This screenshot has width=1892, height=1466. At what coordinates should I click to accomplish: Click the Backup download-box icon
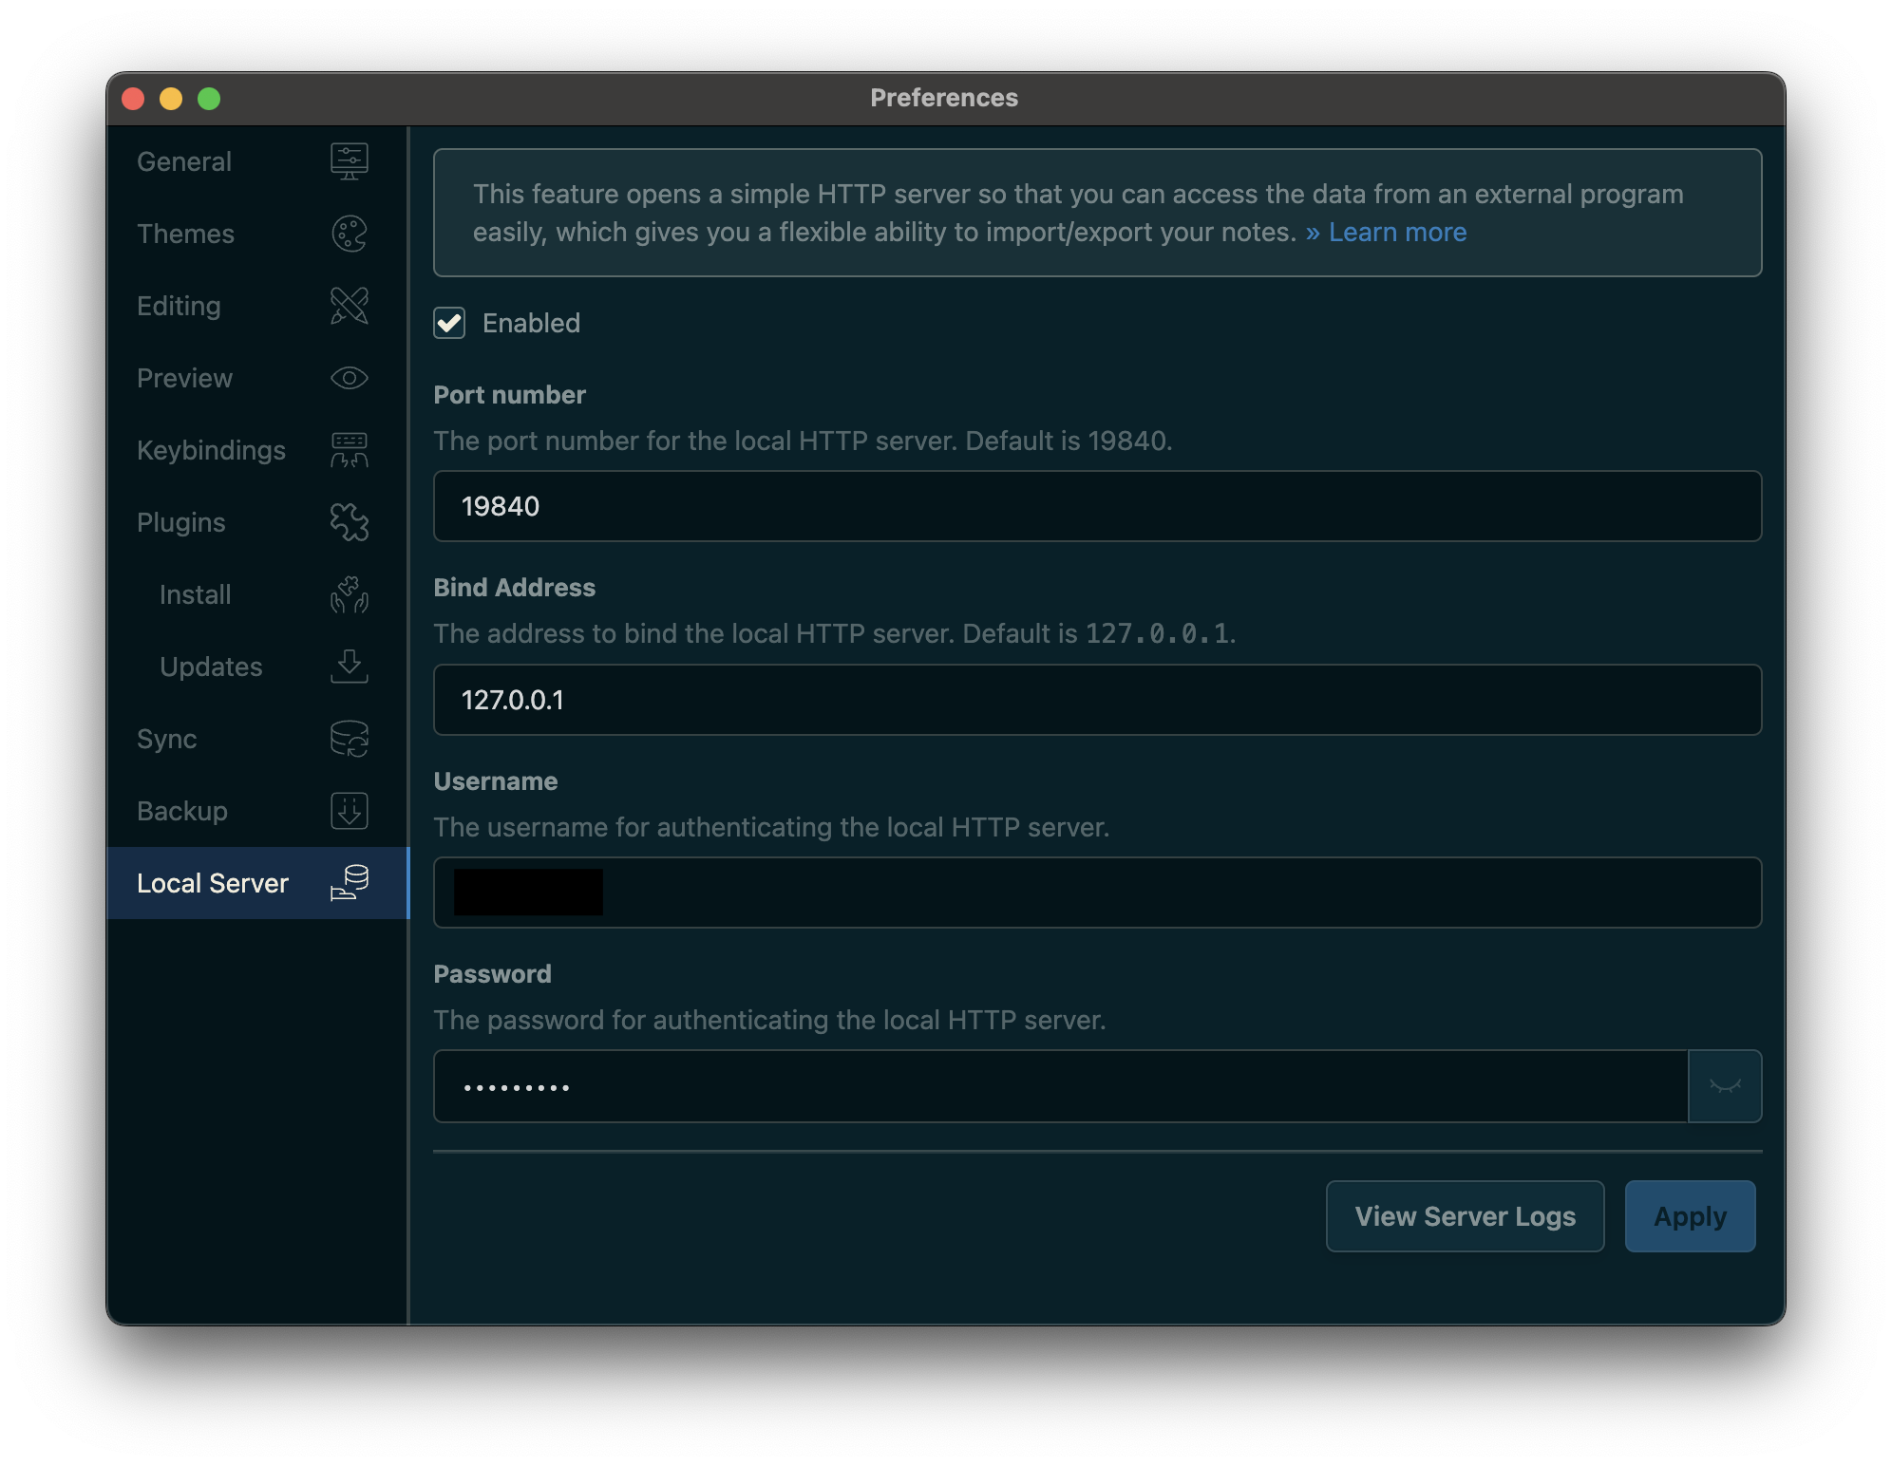(x=349, y=811)
